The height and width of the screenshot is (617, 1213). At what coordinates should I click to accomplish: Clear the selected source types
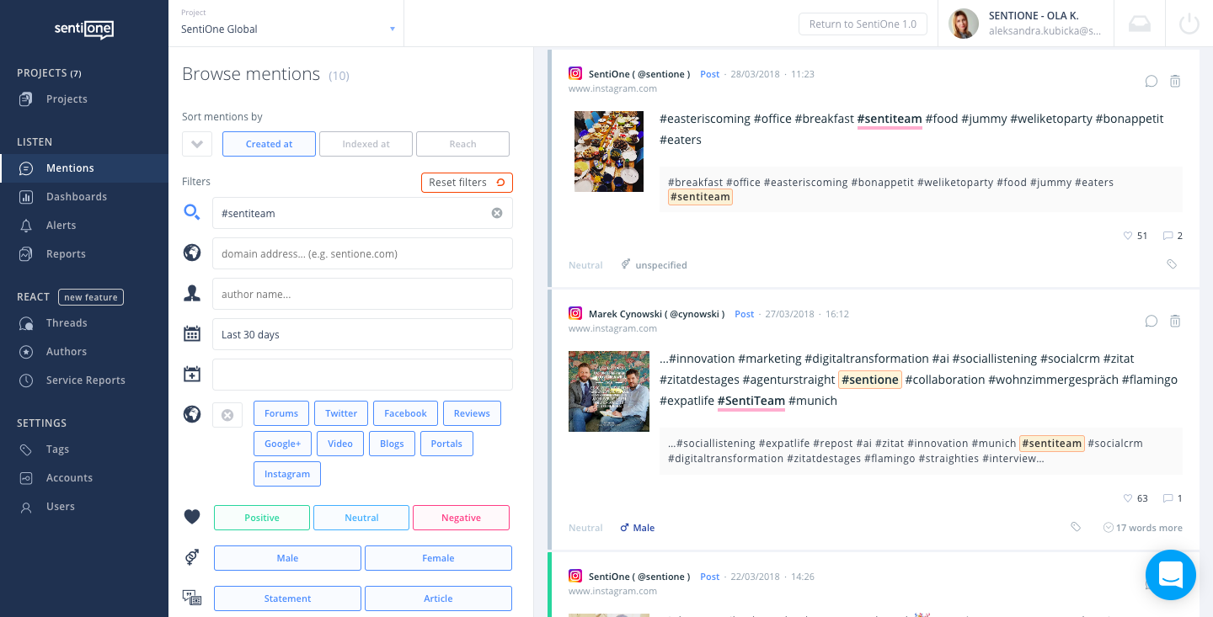tap(227, 415)
